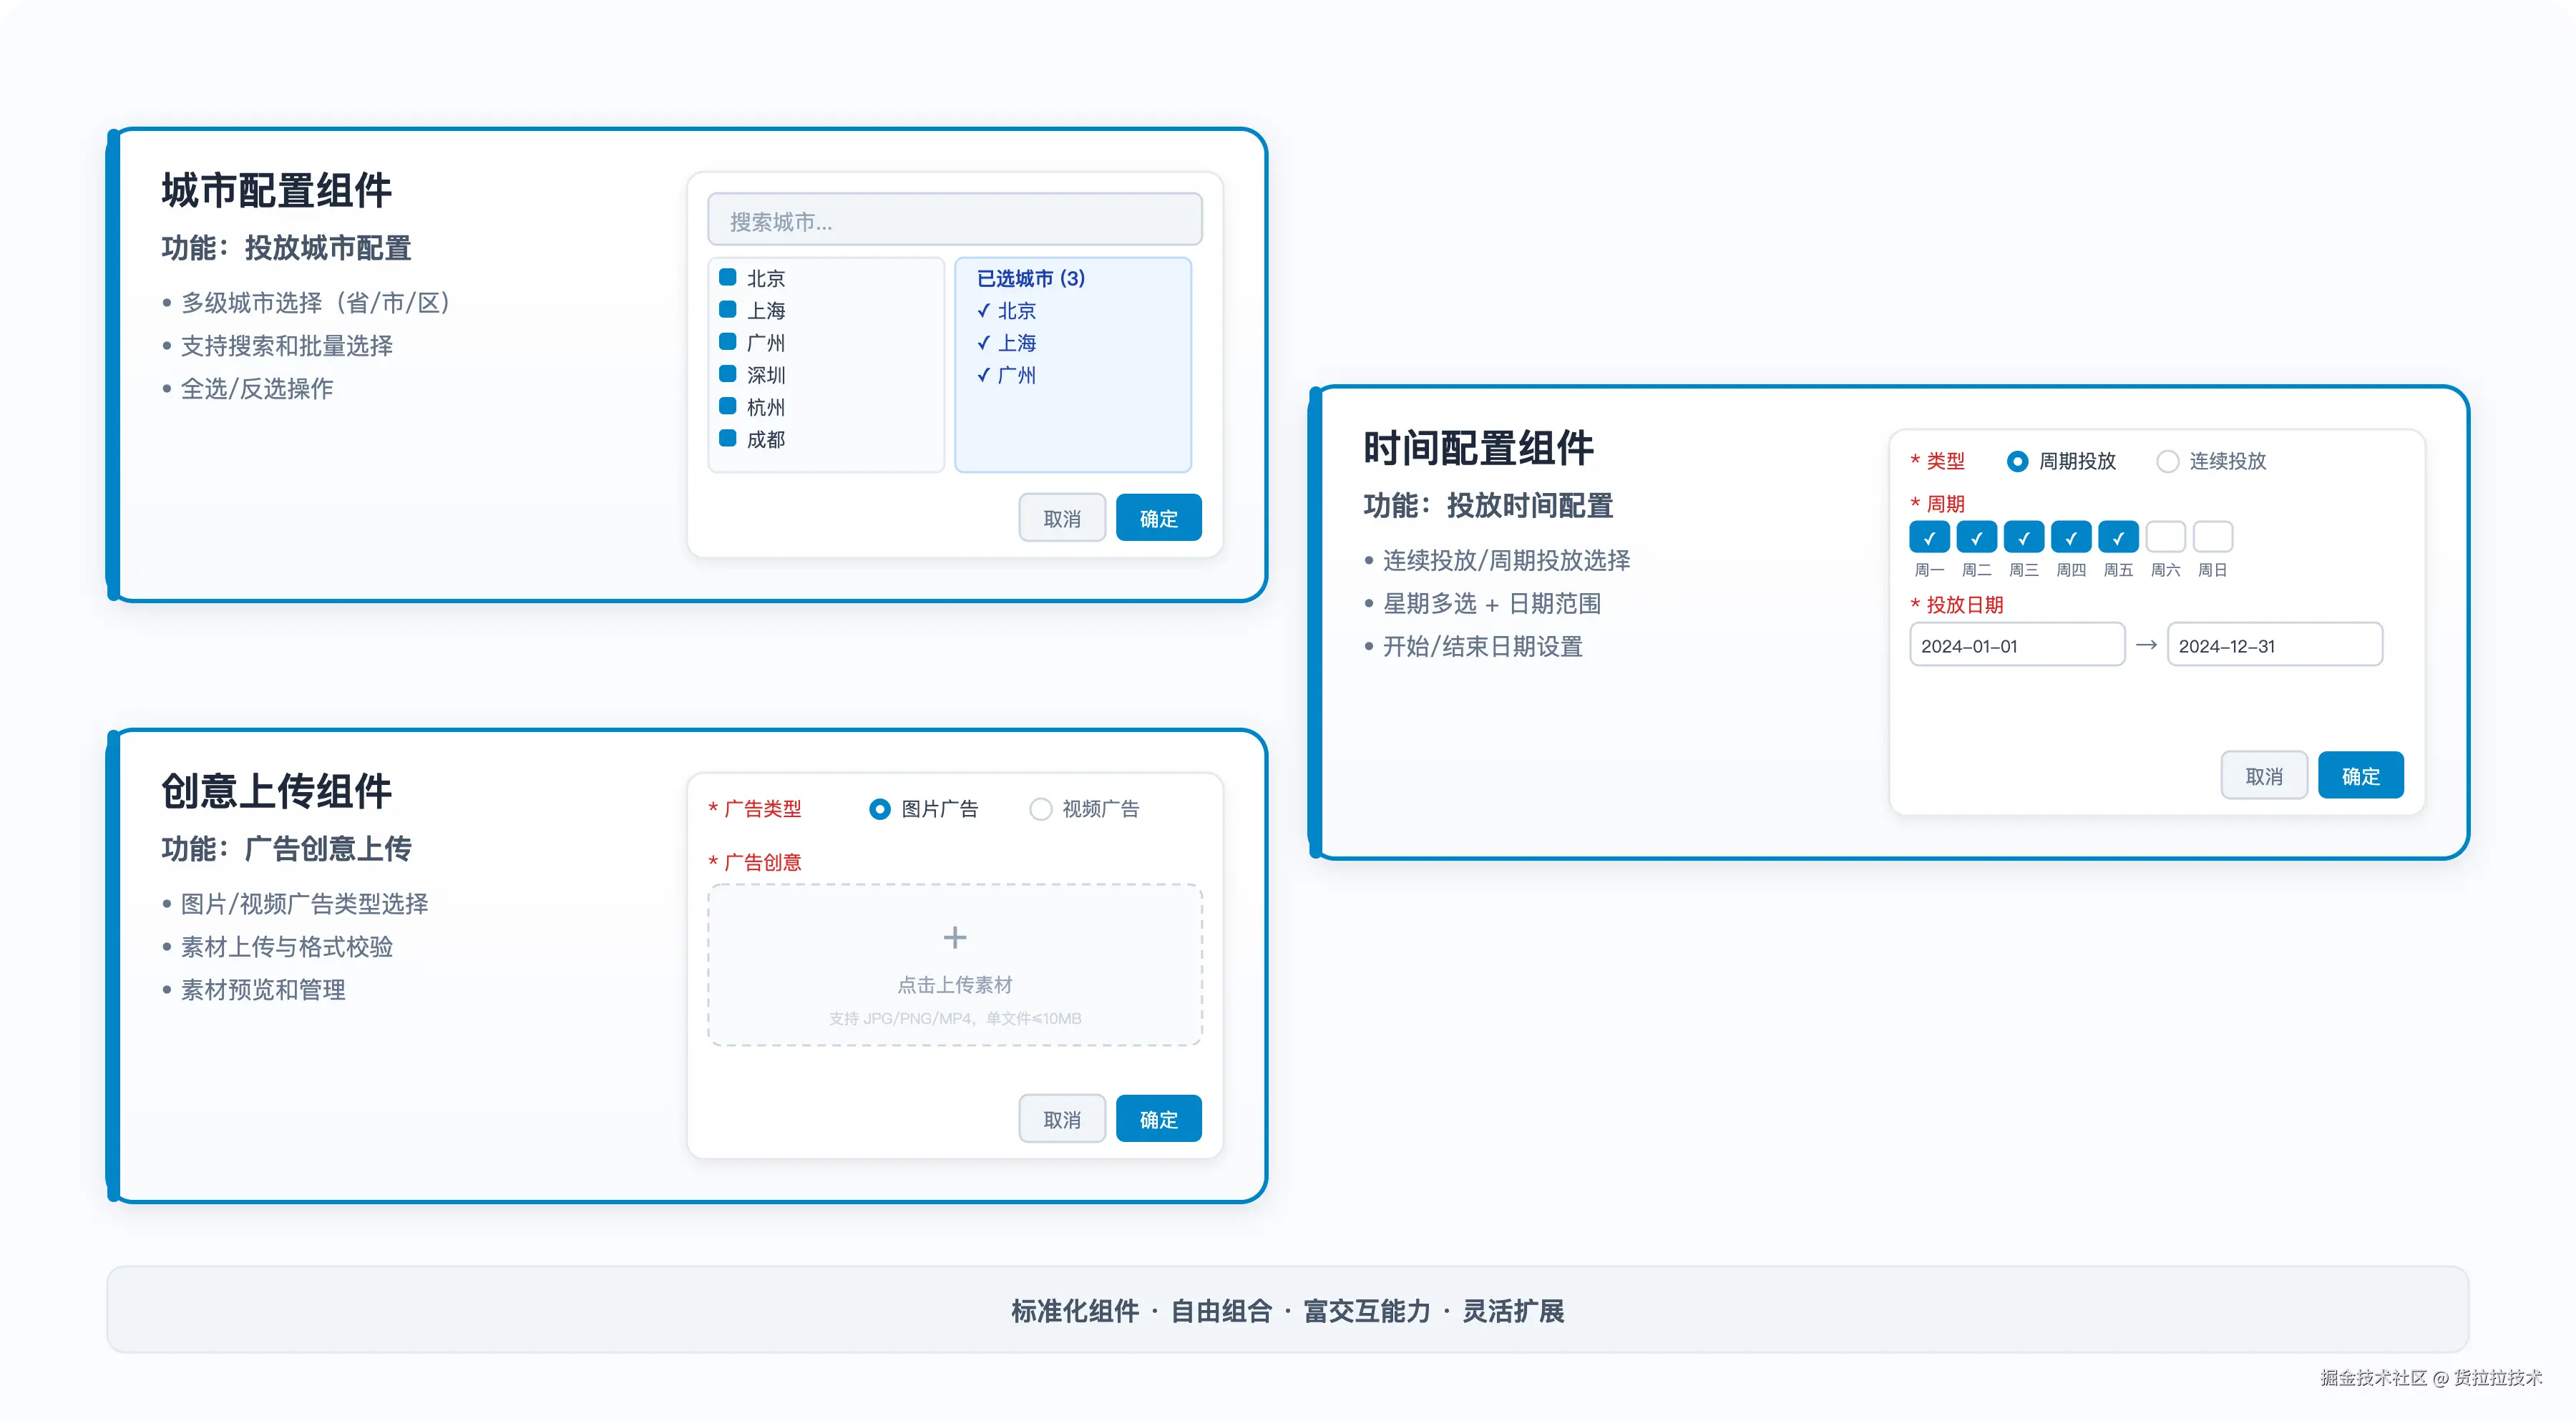Click the 已选城市 (3) header
2576x1421 pixels.
1030,278
